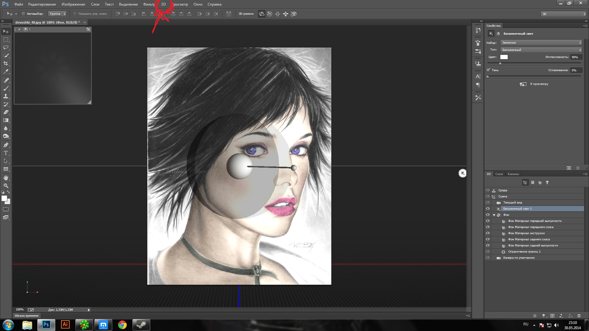Open the Свойства panel flyout menu
Screen dimensions: 589x331
585,26
